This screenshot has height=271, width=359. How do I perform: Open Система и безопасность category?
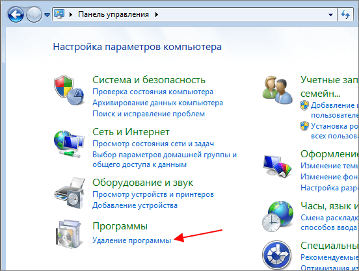click(x=149, y=80)
